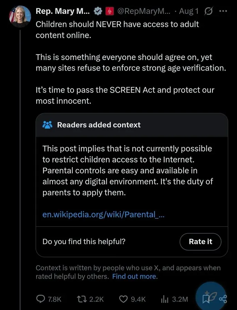
Task: Click the Grok slashed-circle icon beside the date
Action: click(209, 11)
